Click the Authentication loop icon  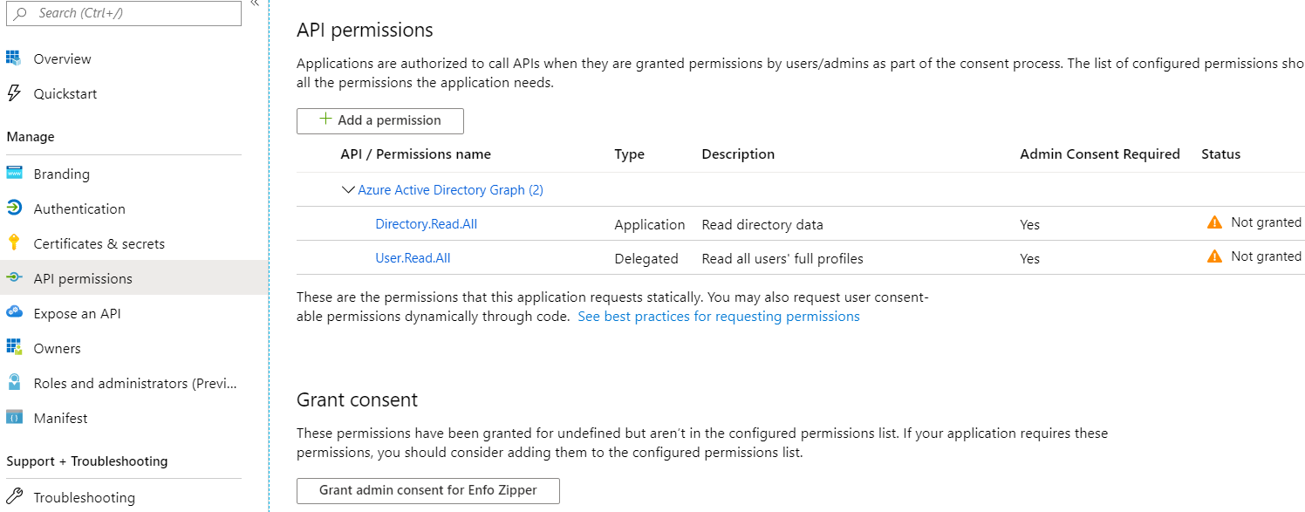[x=13, y=208]
